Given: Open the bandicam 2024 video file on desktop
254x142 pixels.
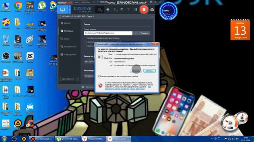Looking at the screenshot, I should [x=53, y=60].
